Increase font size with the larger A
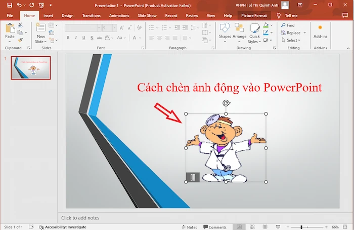Image resolution: width=354 pixels, height=230 pixels. coord(122,28)
